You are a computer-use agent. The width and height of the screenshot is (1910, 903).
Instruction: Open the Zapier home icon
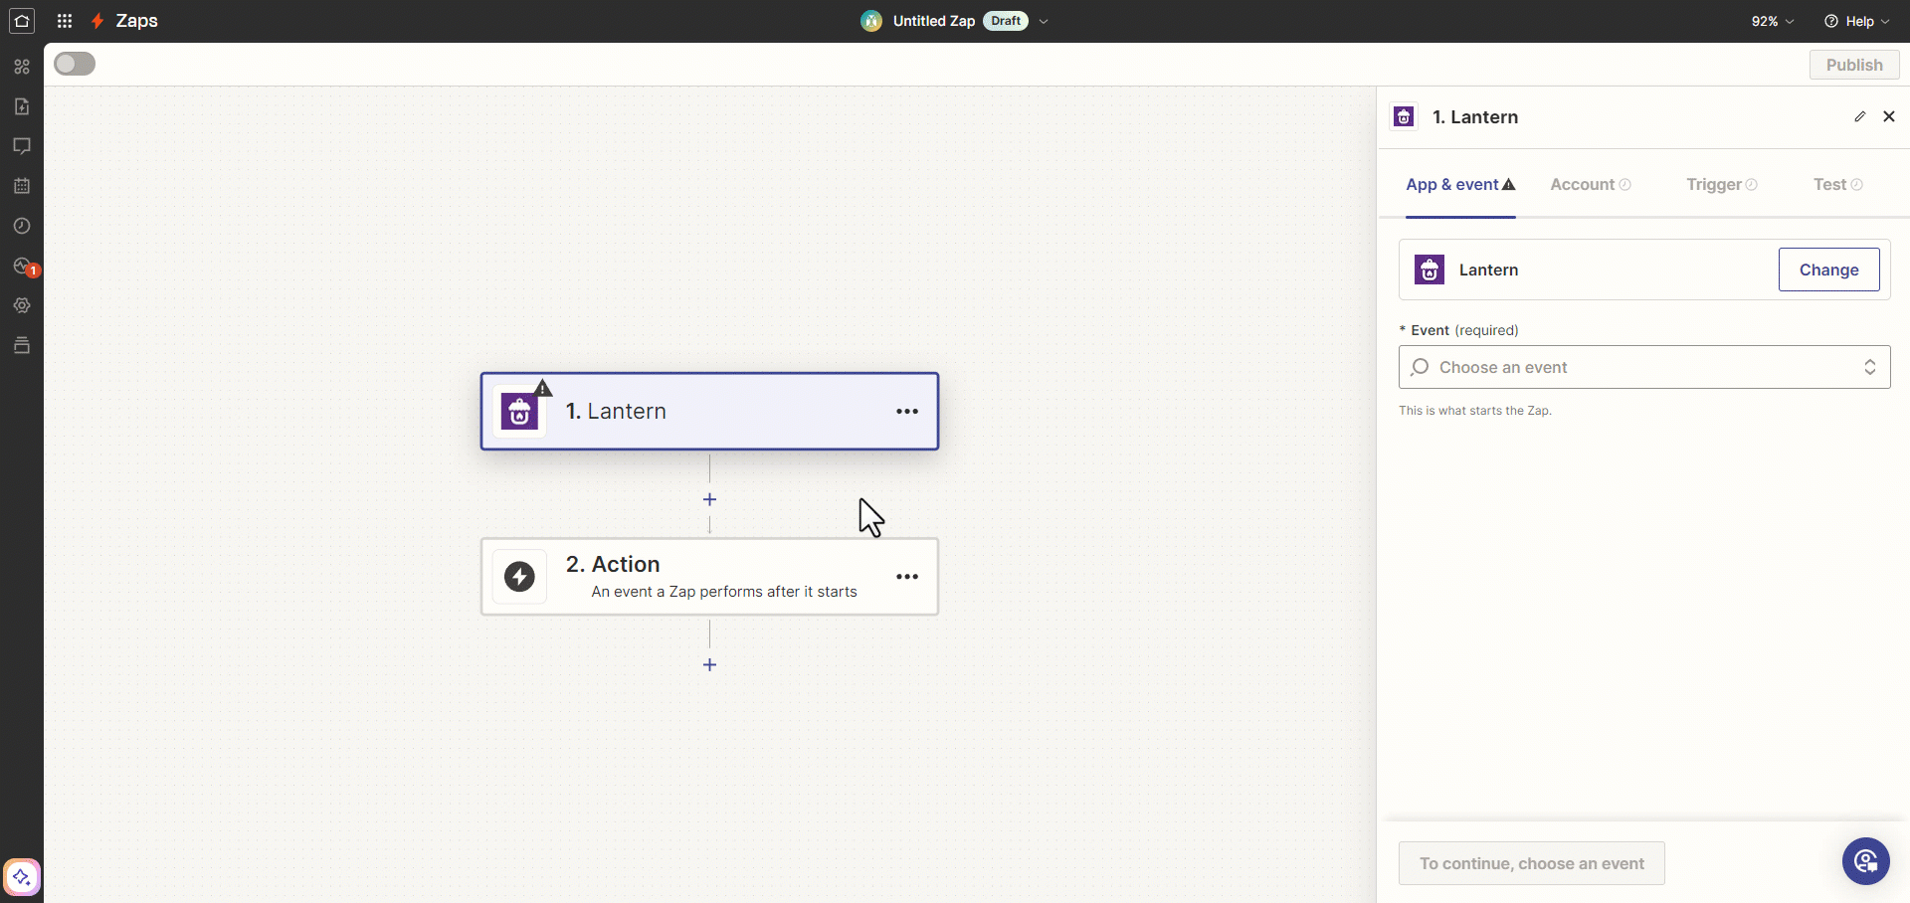(x=22, y=21)
